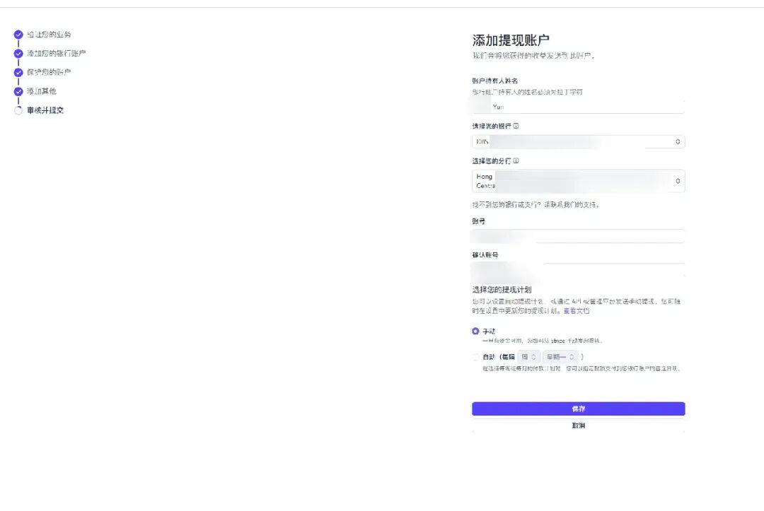Viewport: 764px width, 511px height.
Task: Select the 自动 automatic payout radio button
Action: coord(475,357)
